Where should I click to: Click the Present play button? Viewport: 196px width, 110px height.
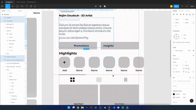[182, 6]
